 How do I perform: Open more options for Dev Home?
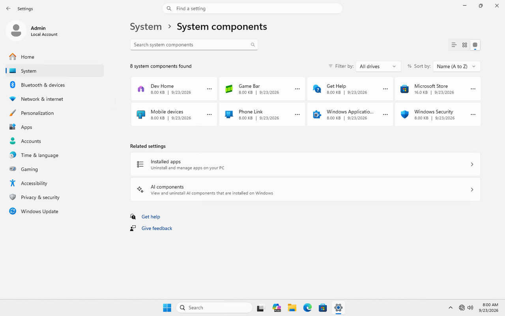[x=209, y=89]
